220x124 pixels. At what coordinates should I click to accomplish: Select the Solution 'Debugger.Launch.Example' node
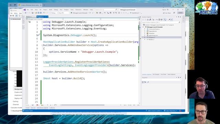pos(158,25)
